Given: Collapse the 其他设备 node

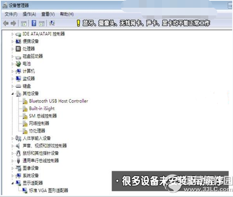Looking at the screenshot, I should point(12,94).
